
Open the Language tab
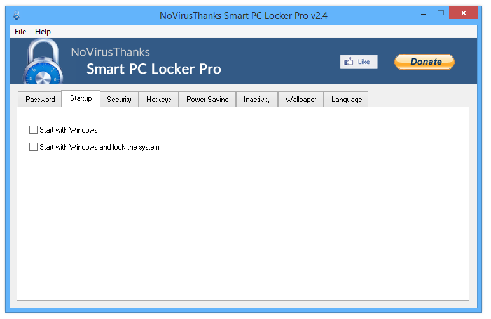pyautogui.click(x=347, y=100)
